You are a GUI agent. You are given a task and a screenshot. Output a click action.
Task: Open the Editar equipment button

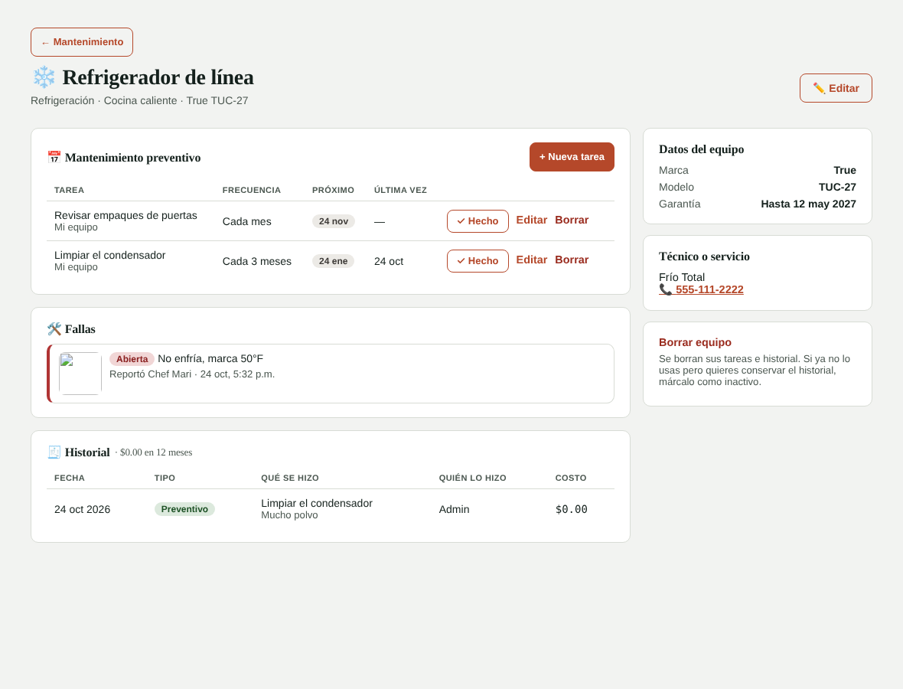pos(836,88)
